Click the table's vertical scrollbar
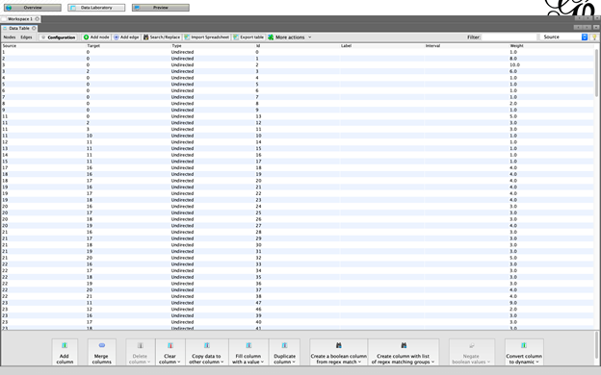Image resolution: width=601 pixels, height=375 pixels. (596, 73)
